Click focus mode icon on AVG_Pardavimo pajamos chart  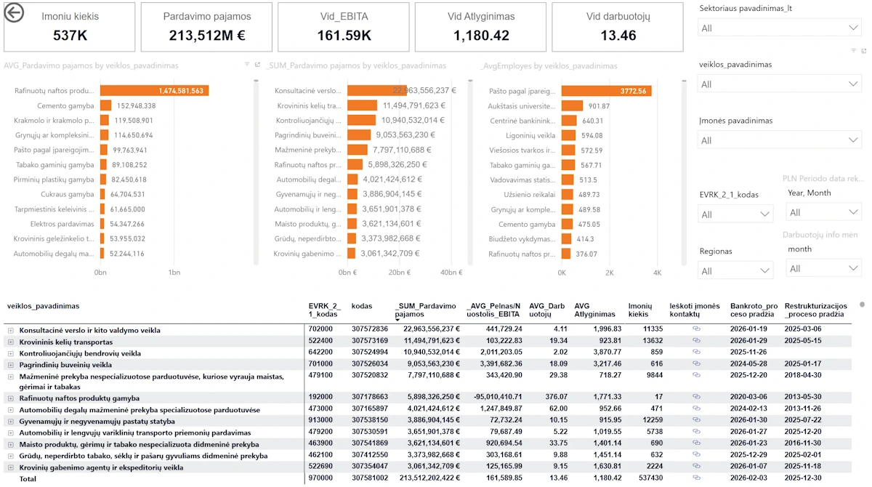pos(257,65)
